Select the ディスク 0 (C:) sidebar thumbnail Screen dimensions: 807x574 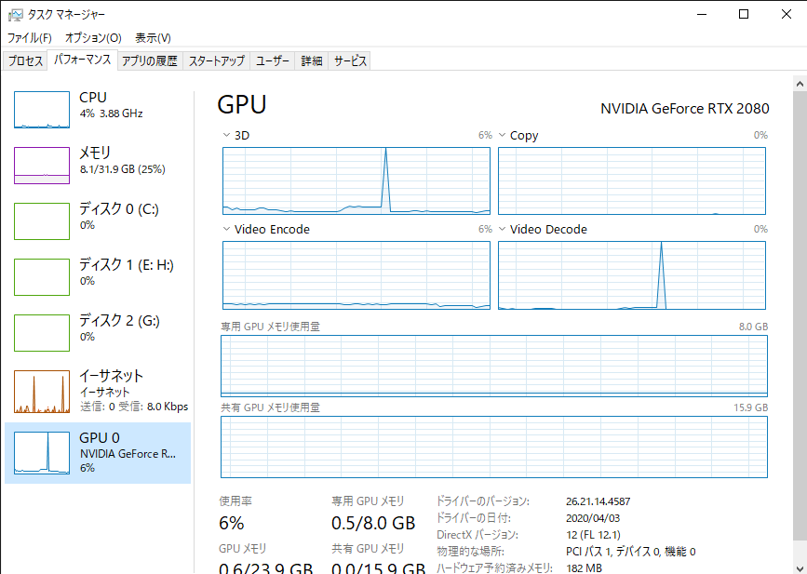tap(42, 221)
